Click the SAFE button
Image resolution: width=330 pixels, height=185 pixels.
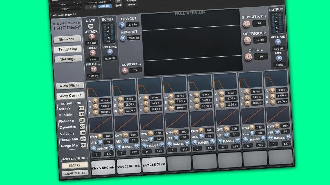tap(119, 5)
